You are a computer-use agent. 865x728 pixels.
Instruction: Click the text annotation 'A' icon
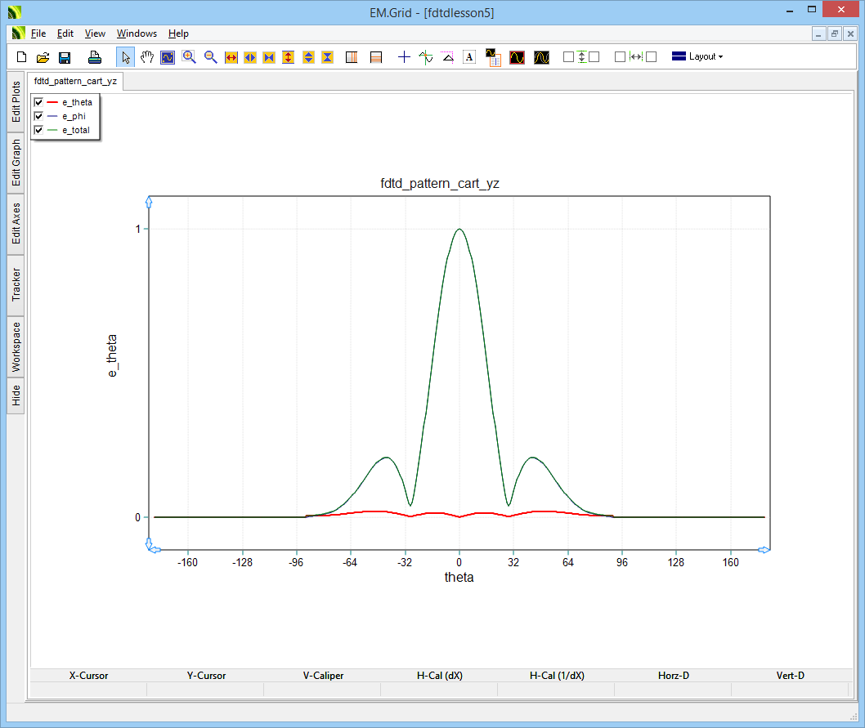(x=469, y=57)
